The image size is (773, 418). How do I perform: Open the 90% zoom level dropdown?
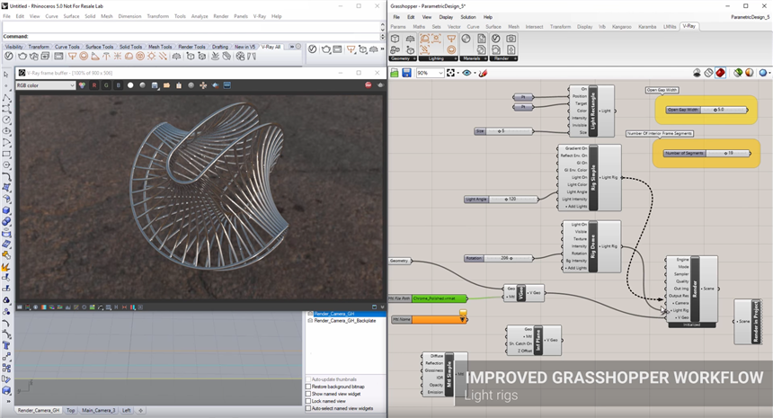point(430,73)
